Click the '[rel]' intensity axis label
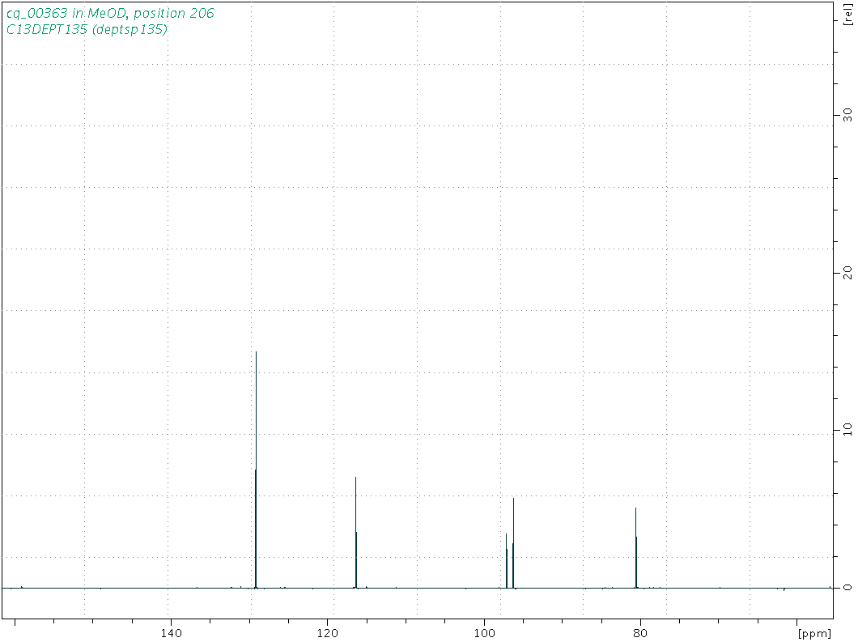858x642 pixels. [x=848, y=14]
